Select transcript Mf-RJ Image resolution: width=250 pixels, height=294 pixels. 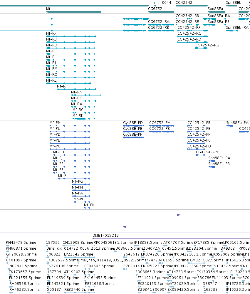[x=51, y=63]
